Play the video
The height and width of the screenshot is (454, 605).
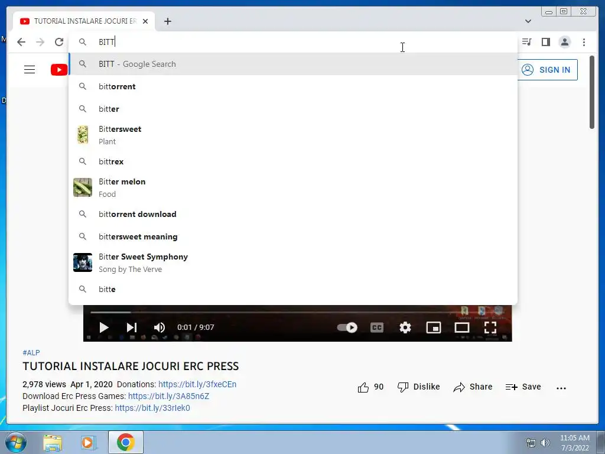(x=103, y=327)
